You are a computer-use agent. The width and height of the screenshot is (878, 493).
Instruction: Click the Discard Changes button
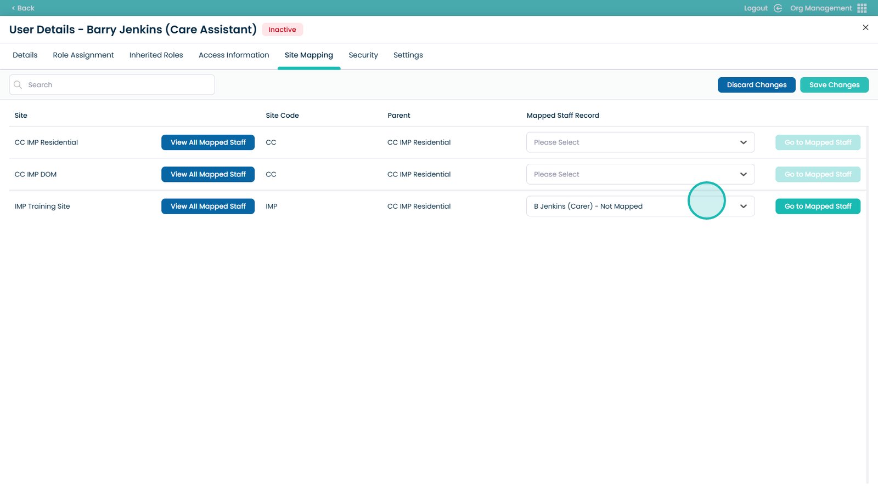tap(756, 85)
